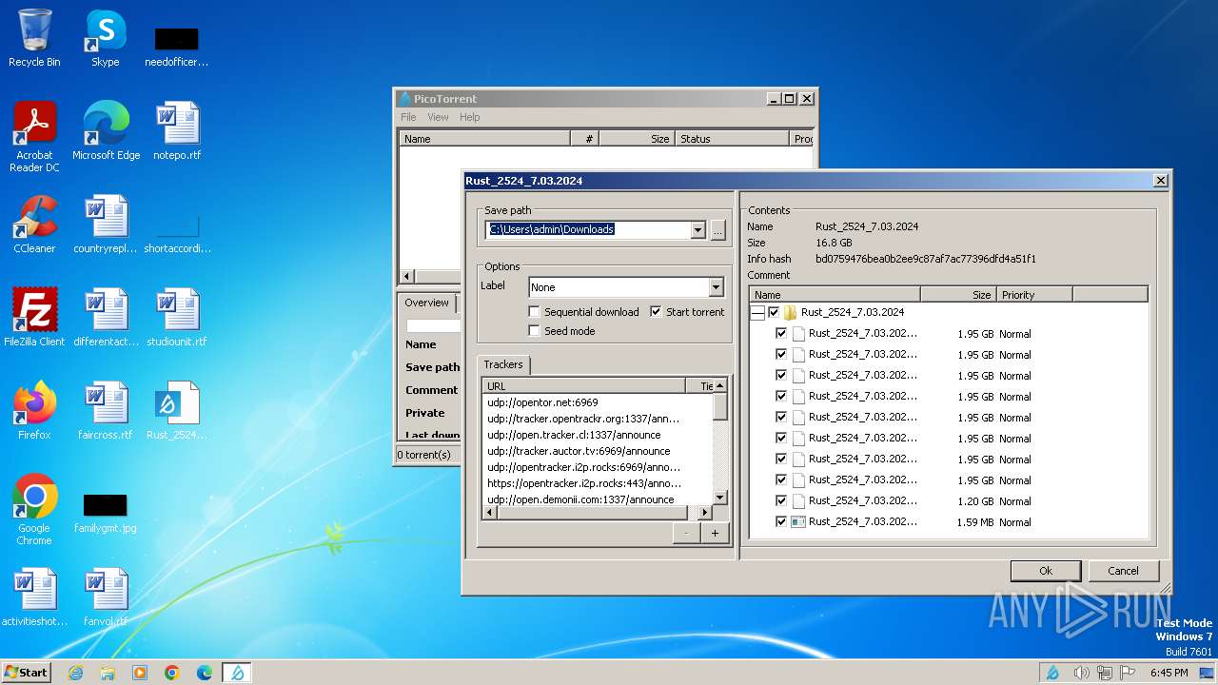The height and width of the screenshot is (685, 1218).
Task: Open the Skype desktop shortcut
Action: [x=105, y=38]
